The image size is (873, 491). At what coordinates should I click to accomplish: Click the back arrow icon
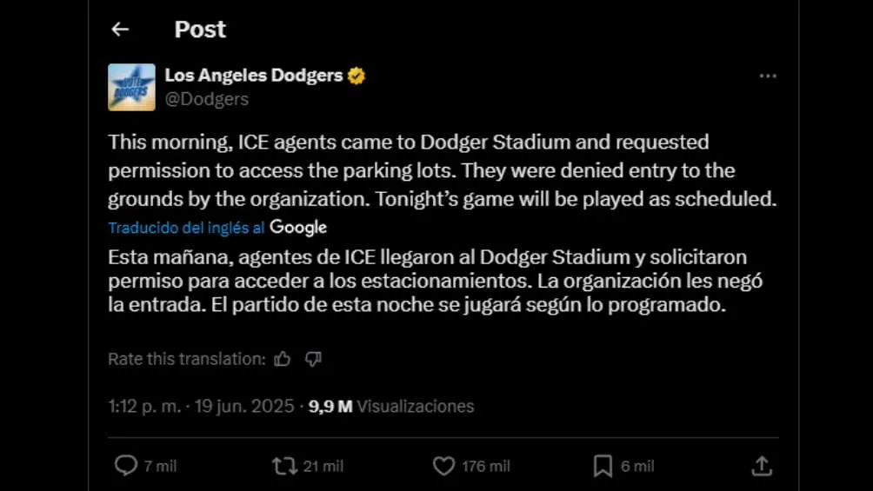[120, 30]
